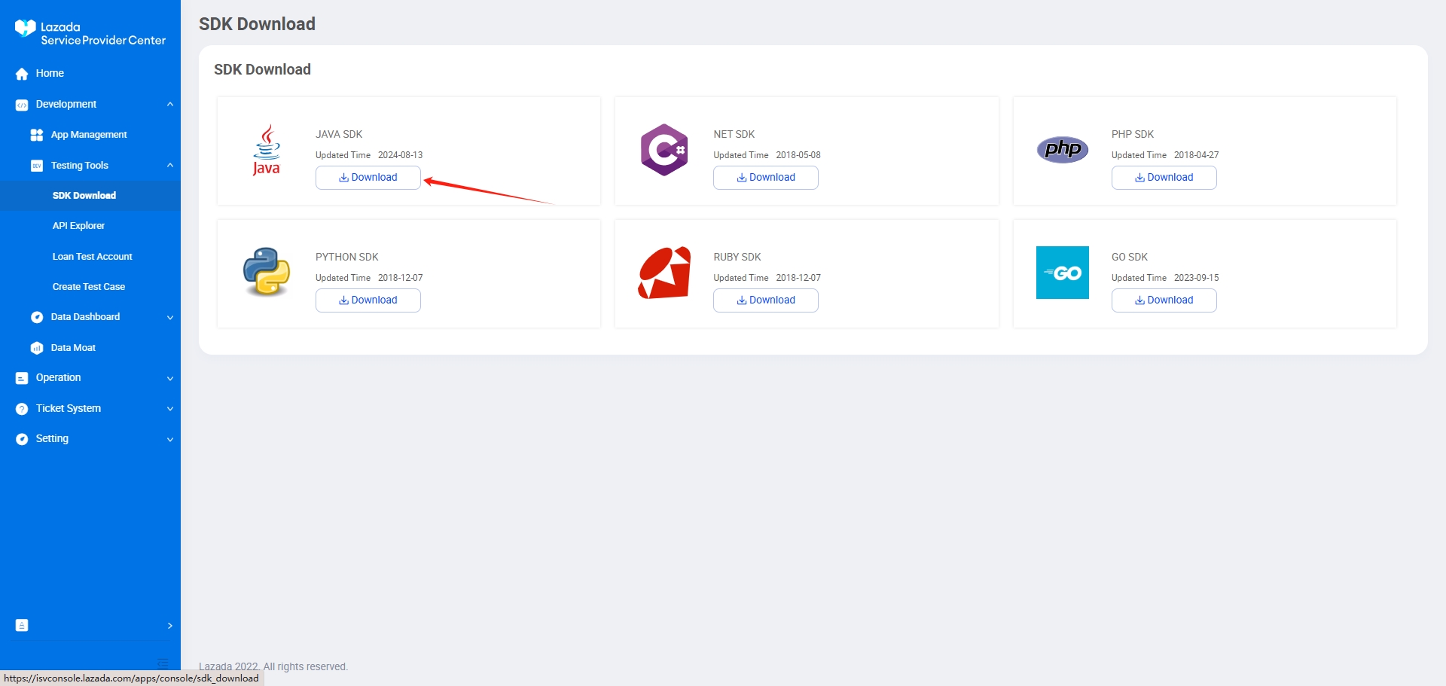
Task: Click the NET SDK title text
Action: [734, 135]
